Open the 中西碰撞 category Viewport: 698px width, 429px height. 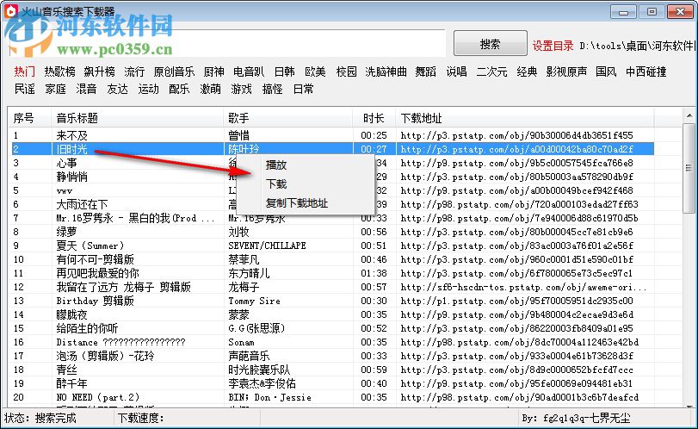point(645,71)
